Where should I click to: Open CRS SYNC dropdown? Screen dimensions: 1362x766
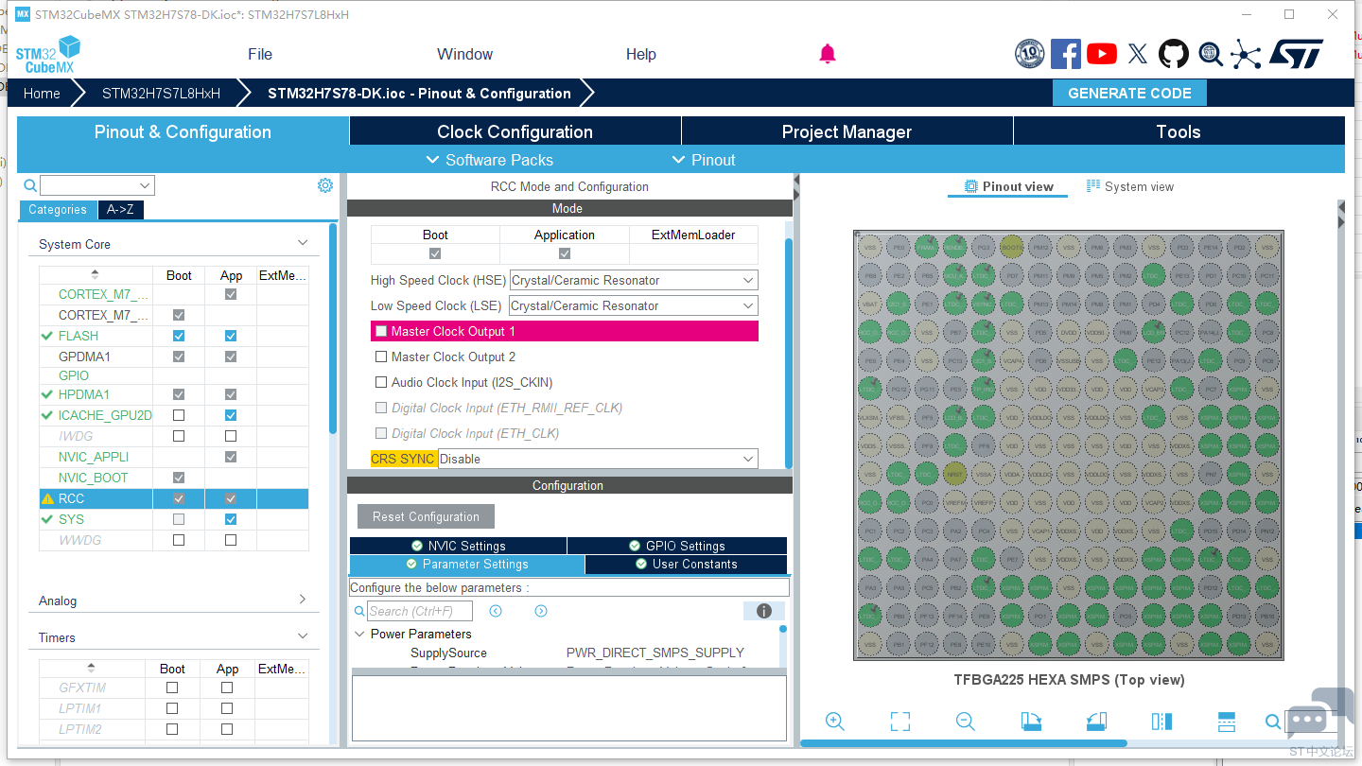click(x=598, y=459)
